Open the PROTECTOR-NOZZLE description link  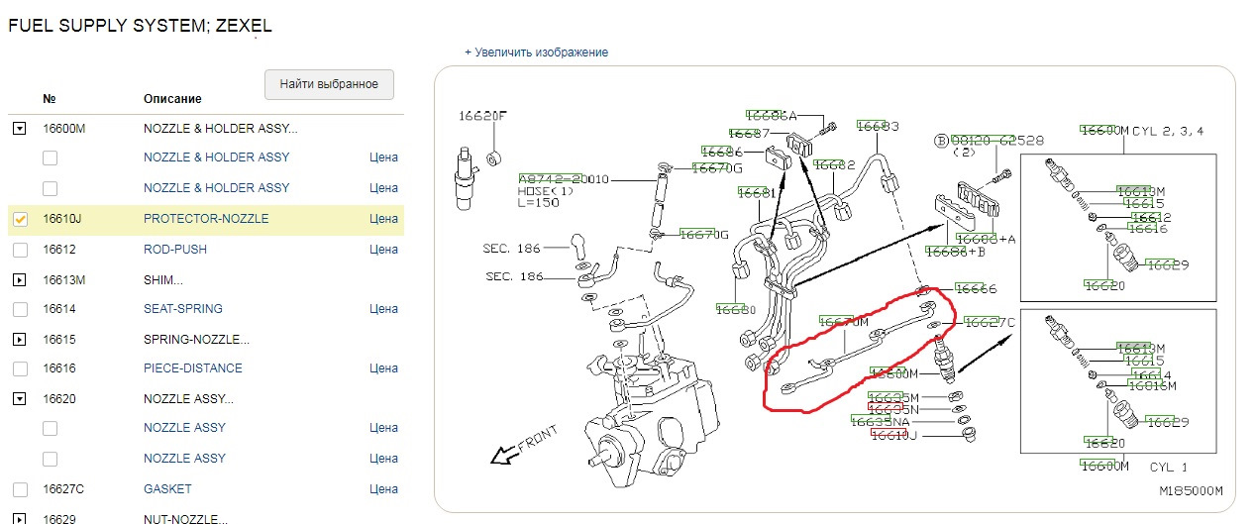206,219
